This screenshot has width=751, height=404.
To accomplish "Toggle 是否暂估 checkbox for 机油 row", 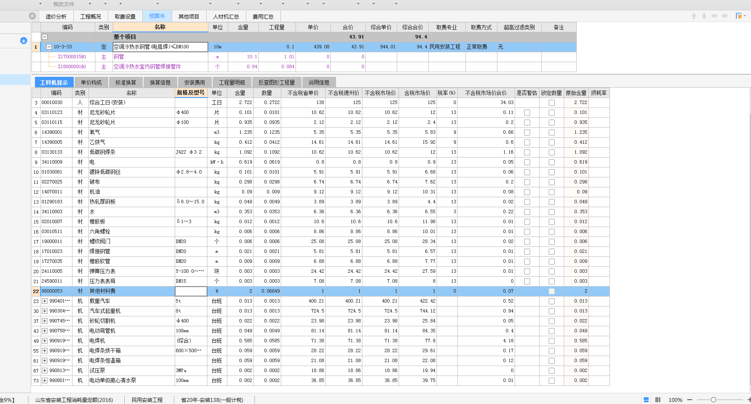I will pyautogui.click(x=527, y=192).
